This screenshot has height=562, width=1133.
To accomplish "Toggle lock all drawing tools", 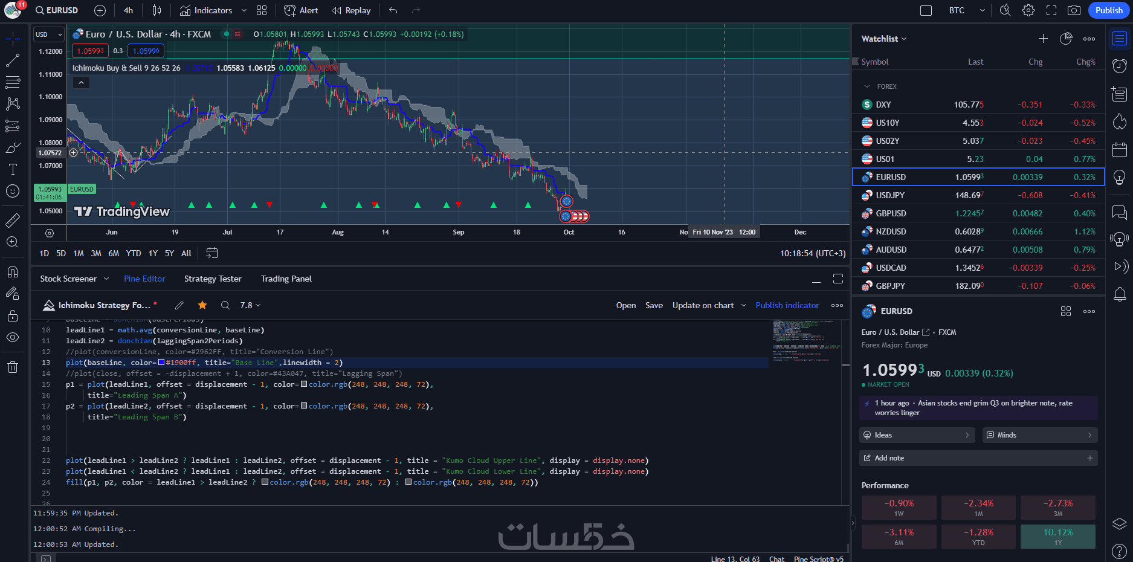I will (x=13, y=315).
